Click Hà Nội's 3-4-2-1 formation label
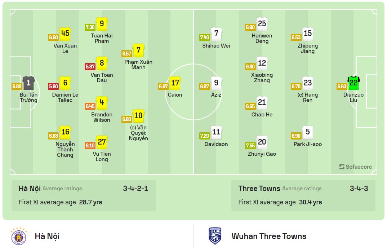The image size is (387, 248). (x=135, y=189)
